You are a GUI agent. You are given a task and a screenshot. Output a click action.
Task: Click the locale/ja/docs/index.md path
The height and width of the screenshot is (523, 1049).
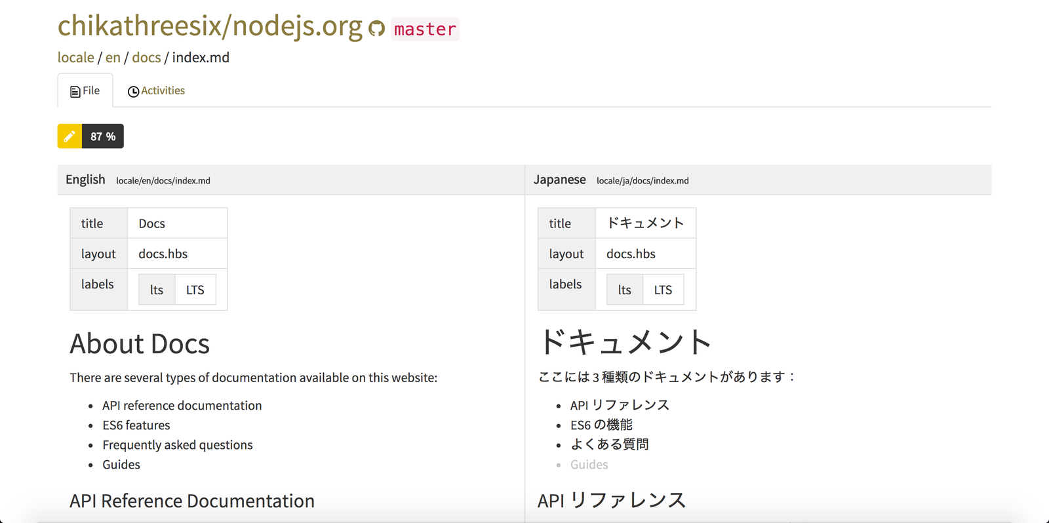[x=643, y=181]
